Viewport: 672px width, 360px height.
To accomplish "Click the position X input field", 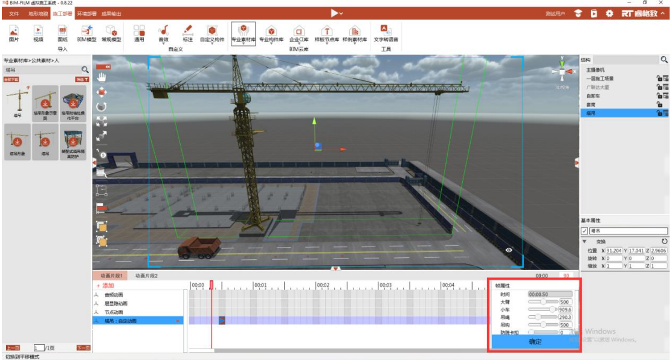I will click(614, 251).
